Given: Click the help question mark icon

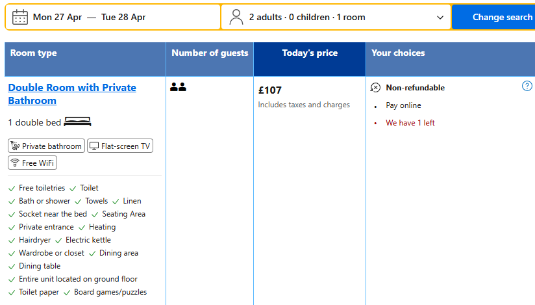Looking at the screenshot, I should (x=527, y=86).
